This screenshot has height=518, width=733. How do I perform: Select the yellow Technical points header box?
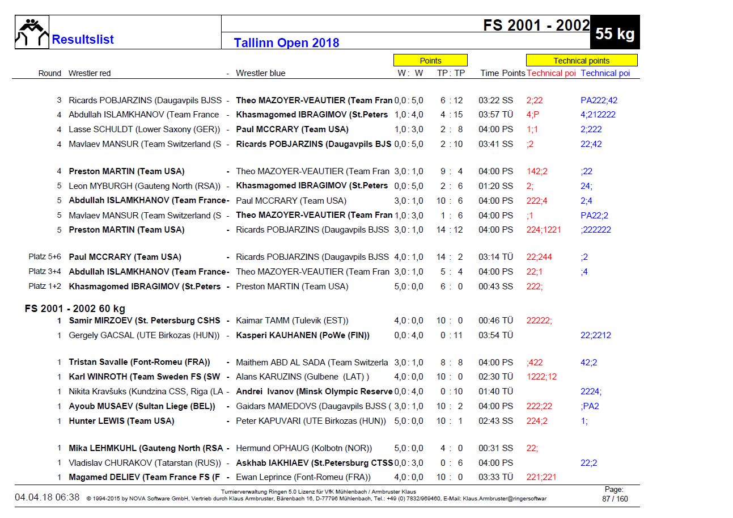[x=581, y=61]
